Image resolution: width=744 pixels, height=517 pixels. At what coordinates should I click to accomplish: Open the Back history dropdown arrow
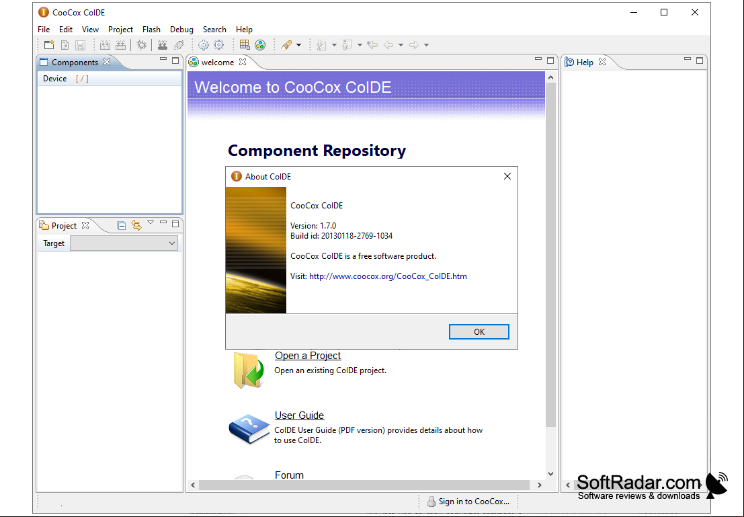pyautogui.click(x=401, y=45)
